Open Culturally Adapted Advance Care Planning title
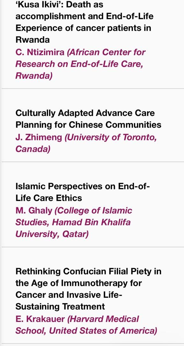 point(88,119)
